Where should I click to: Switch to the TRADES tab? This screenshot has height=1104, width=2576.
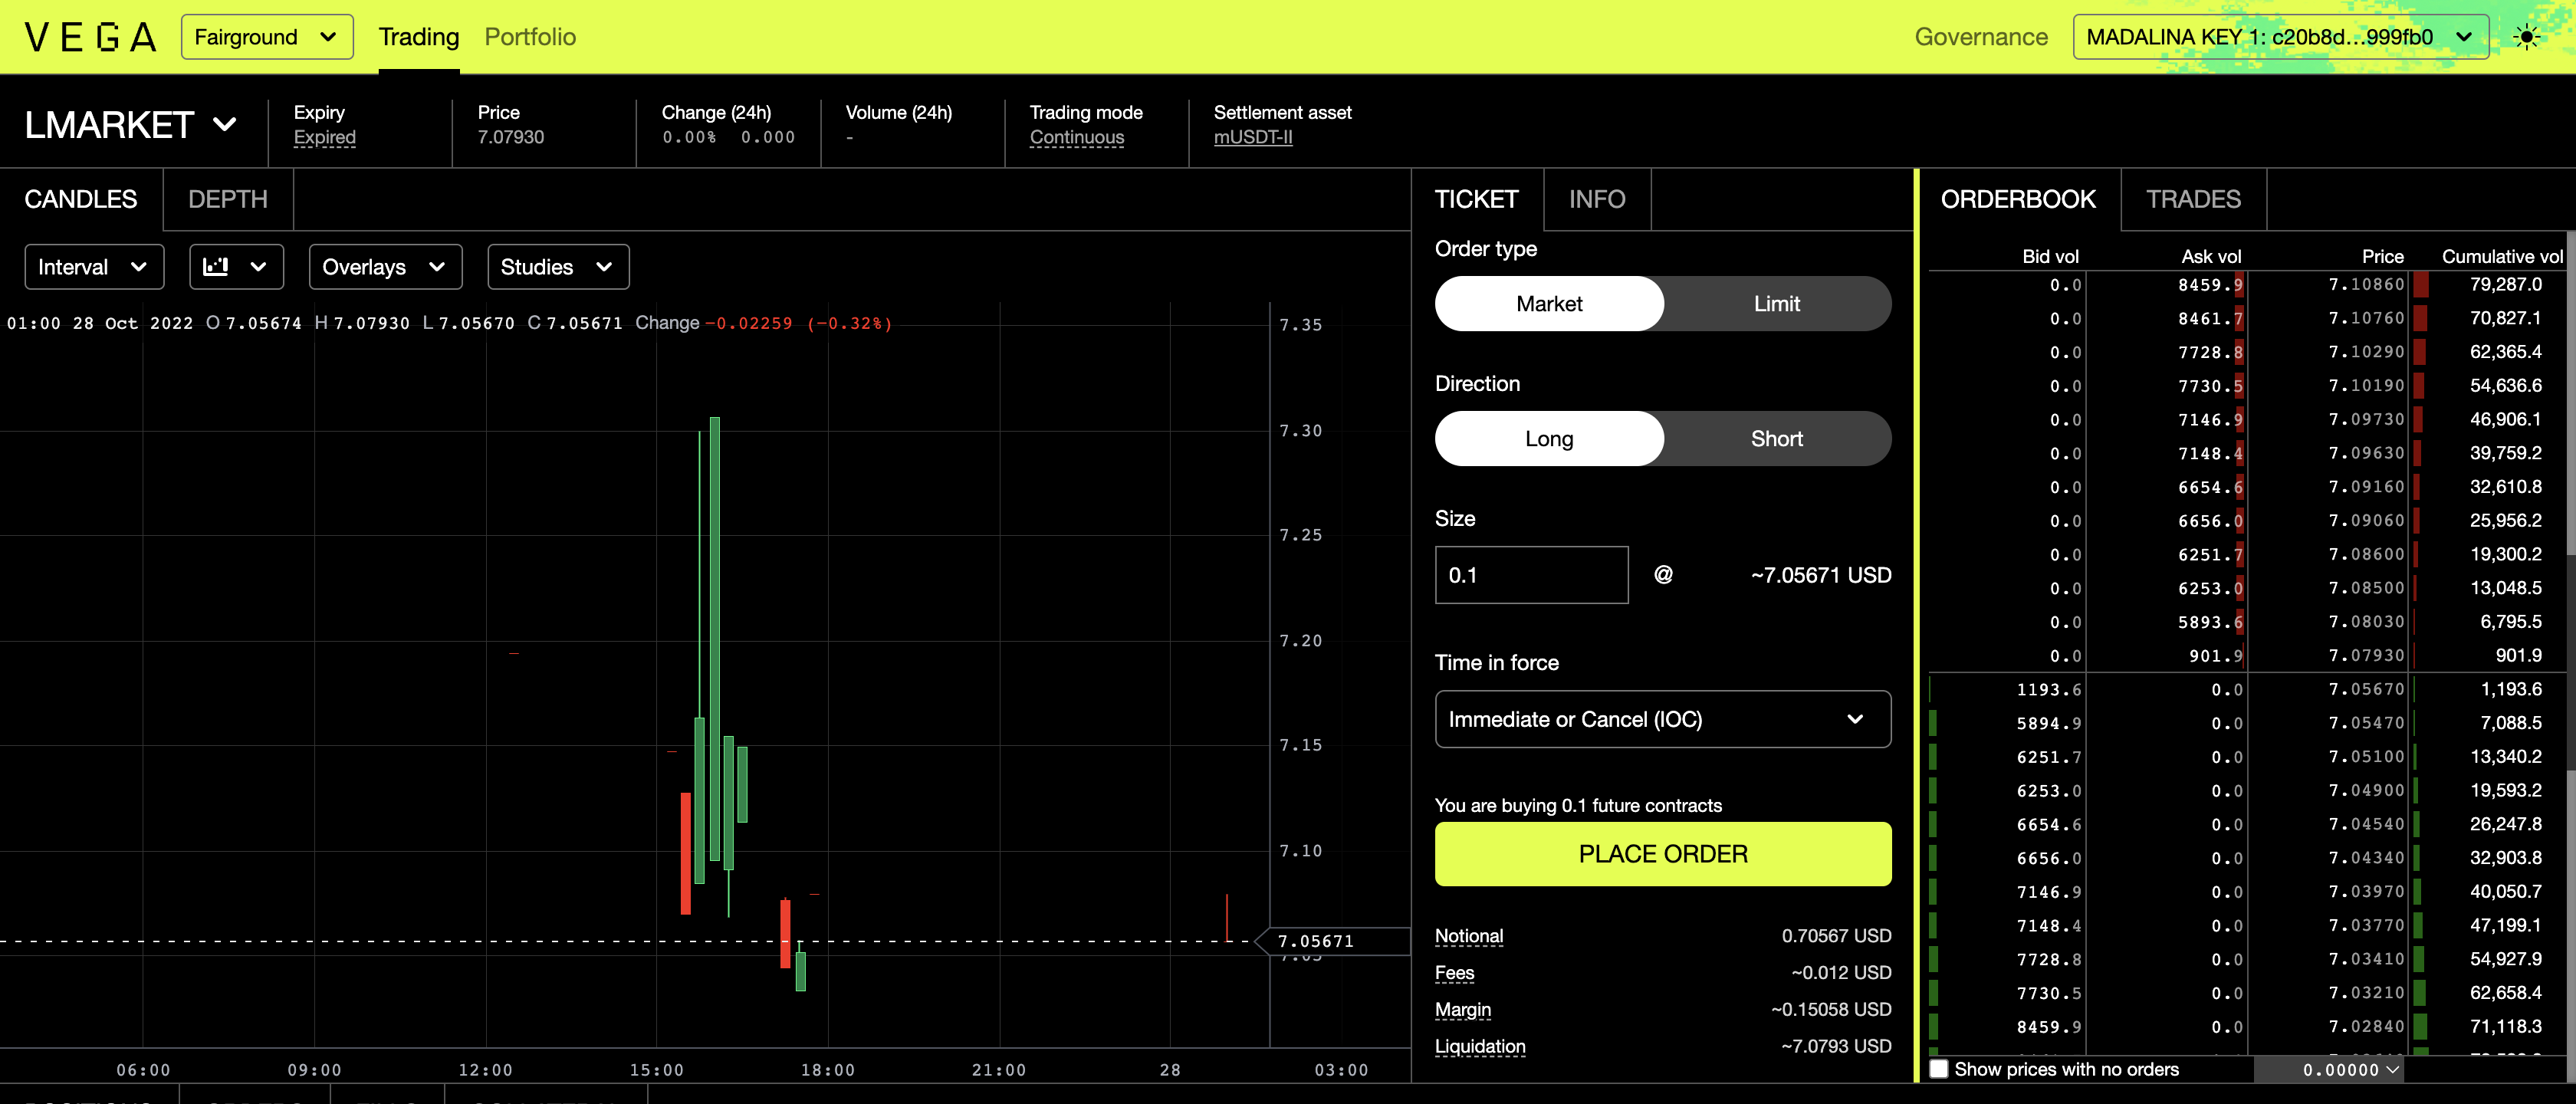[2194, 199]
